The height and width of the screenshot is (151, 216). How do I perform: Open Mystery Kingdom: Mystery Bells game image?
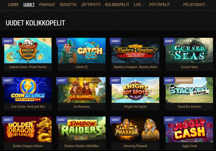pos(135,51)
